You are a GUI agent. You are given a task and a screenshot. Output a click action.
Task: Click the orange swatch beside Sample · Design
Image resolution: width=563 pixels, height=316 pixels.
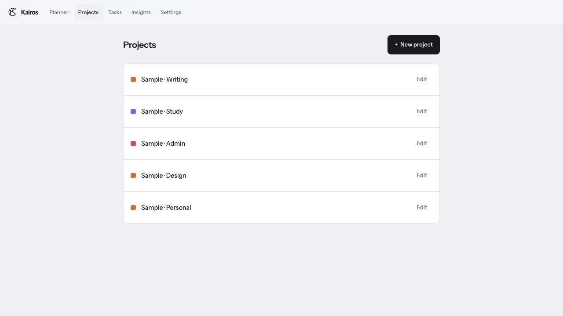click(x=133, y=176)
